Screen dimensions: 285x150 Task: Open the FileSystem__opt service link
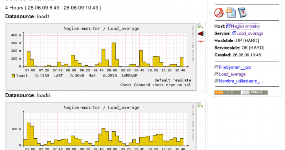pyautogui.click(x=235, y=67)
